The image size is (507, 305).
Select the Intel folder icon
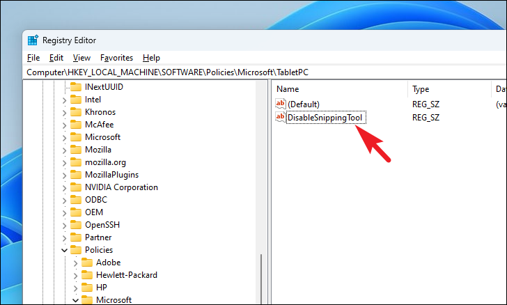pos(76,100)
